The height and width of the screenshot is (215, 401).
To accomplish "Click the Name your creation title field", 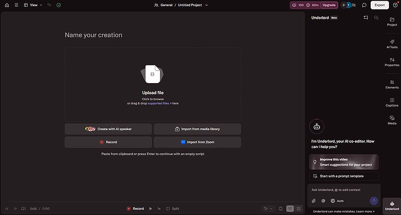I will 94,35.
